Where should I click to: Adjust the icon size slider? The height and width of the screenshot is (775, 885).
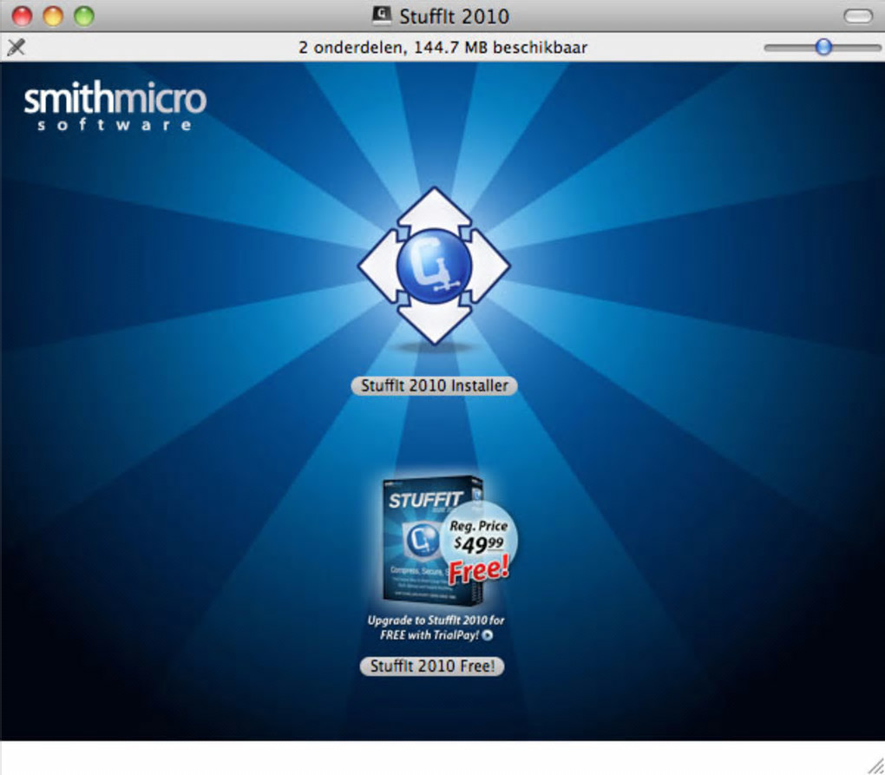click(823, 48)
